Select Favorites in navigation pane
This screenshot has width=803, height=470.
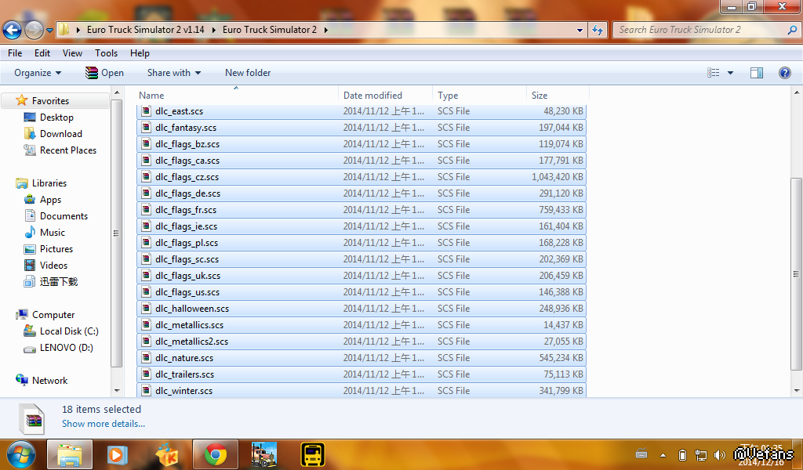[50, 101]
